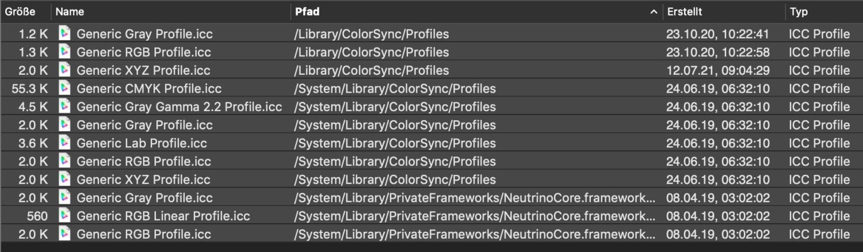The width and height of the screenshot is (863, 252).
Task: Click icon of the last Generic RGB Profile
Action: (64, 234)
